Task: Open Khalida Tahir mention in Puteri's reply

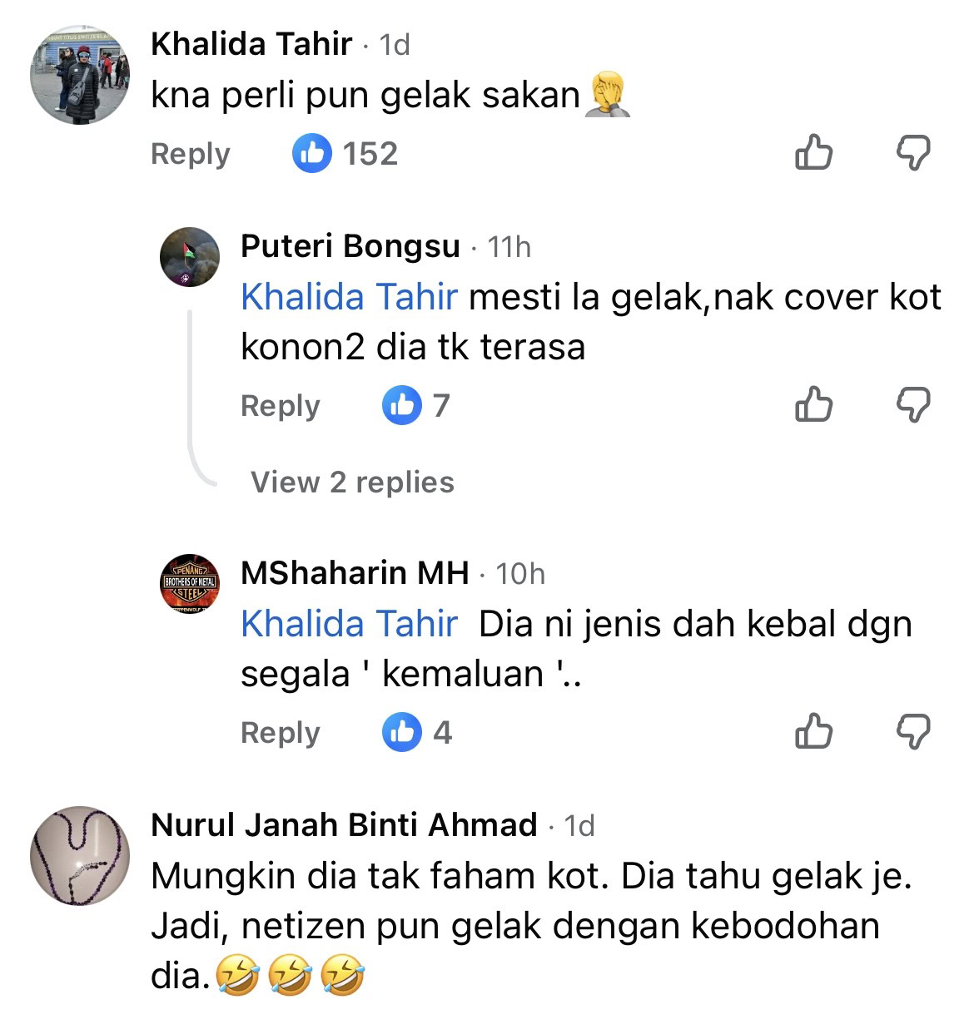Action: point(349,297)
